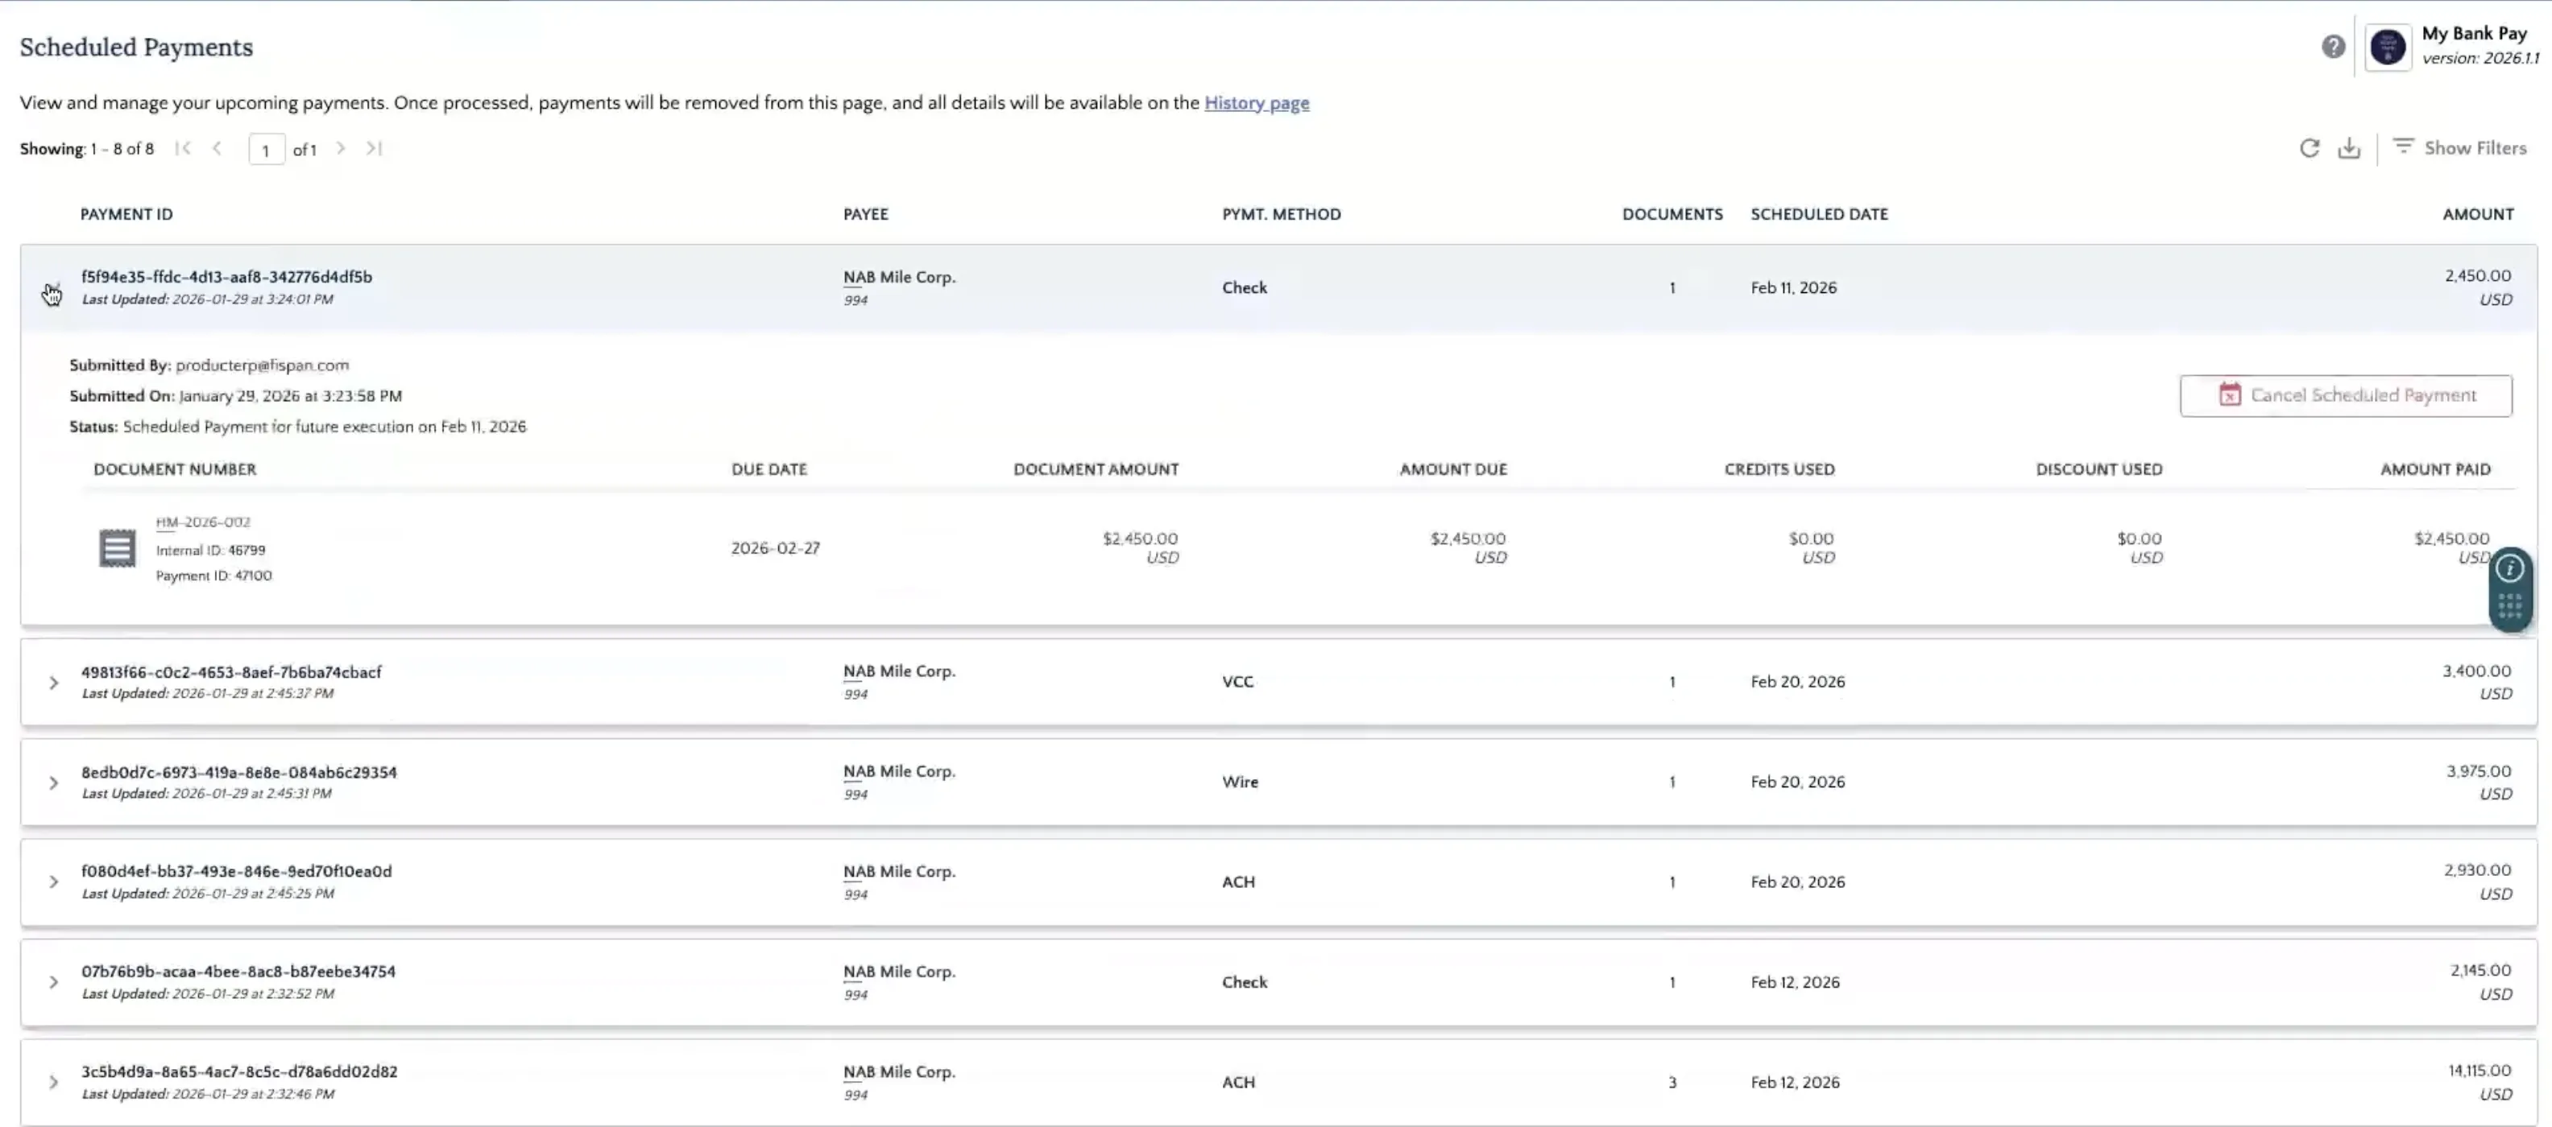Click the floating widget grid dots
This screenshot has height=1127, width=2552.
tap(2508, 606)
